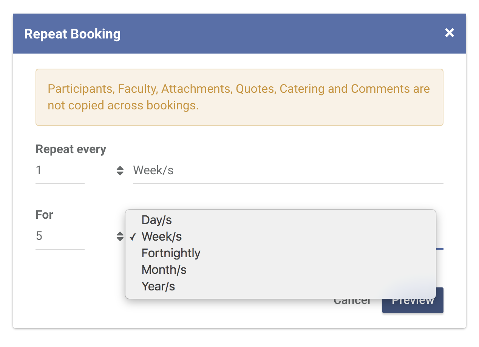Click the Repeat every label
Screen dimensions: 479x347
71,149
